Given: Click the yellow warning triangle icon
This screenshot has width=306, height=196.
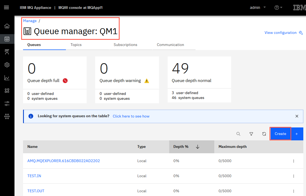Looking at the screenshot, I should tap(146, 81).
